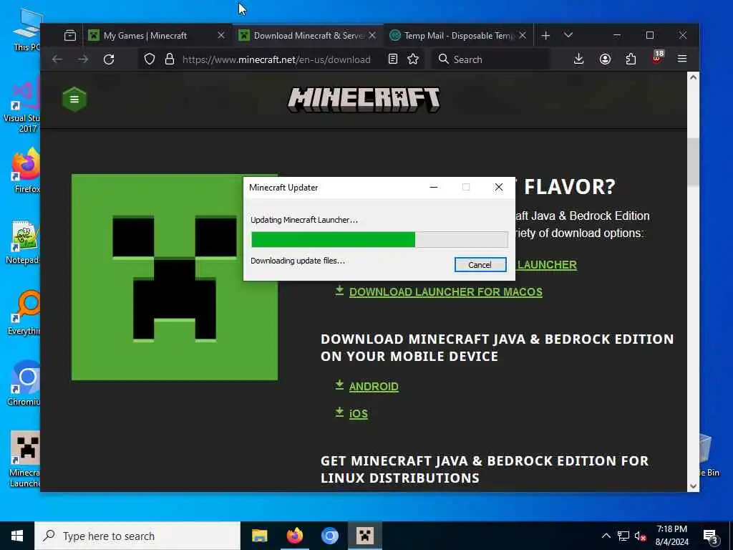This screenshot has height=550, width=733.
Task: Open Windows Start menu
Action: coord(17,536)
